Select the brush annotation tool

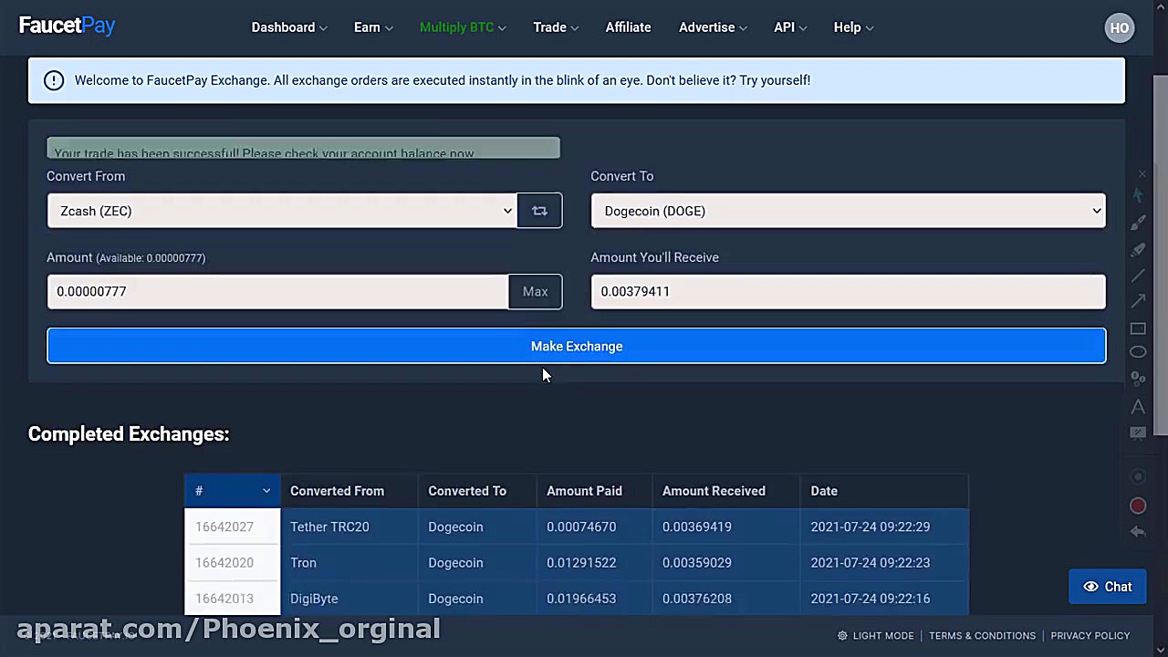pos(1138,223)
